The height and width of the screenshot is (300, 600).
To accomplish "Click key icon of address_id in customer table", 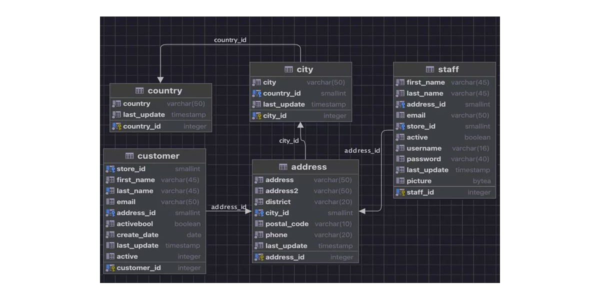I will (x=110, y=213).
